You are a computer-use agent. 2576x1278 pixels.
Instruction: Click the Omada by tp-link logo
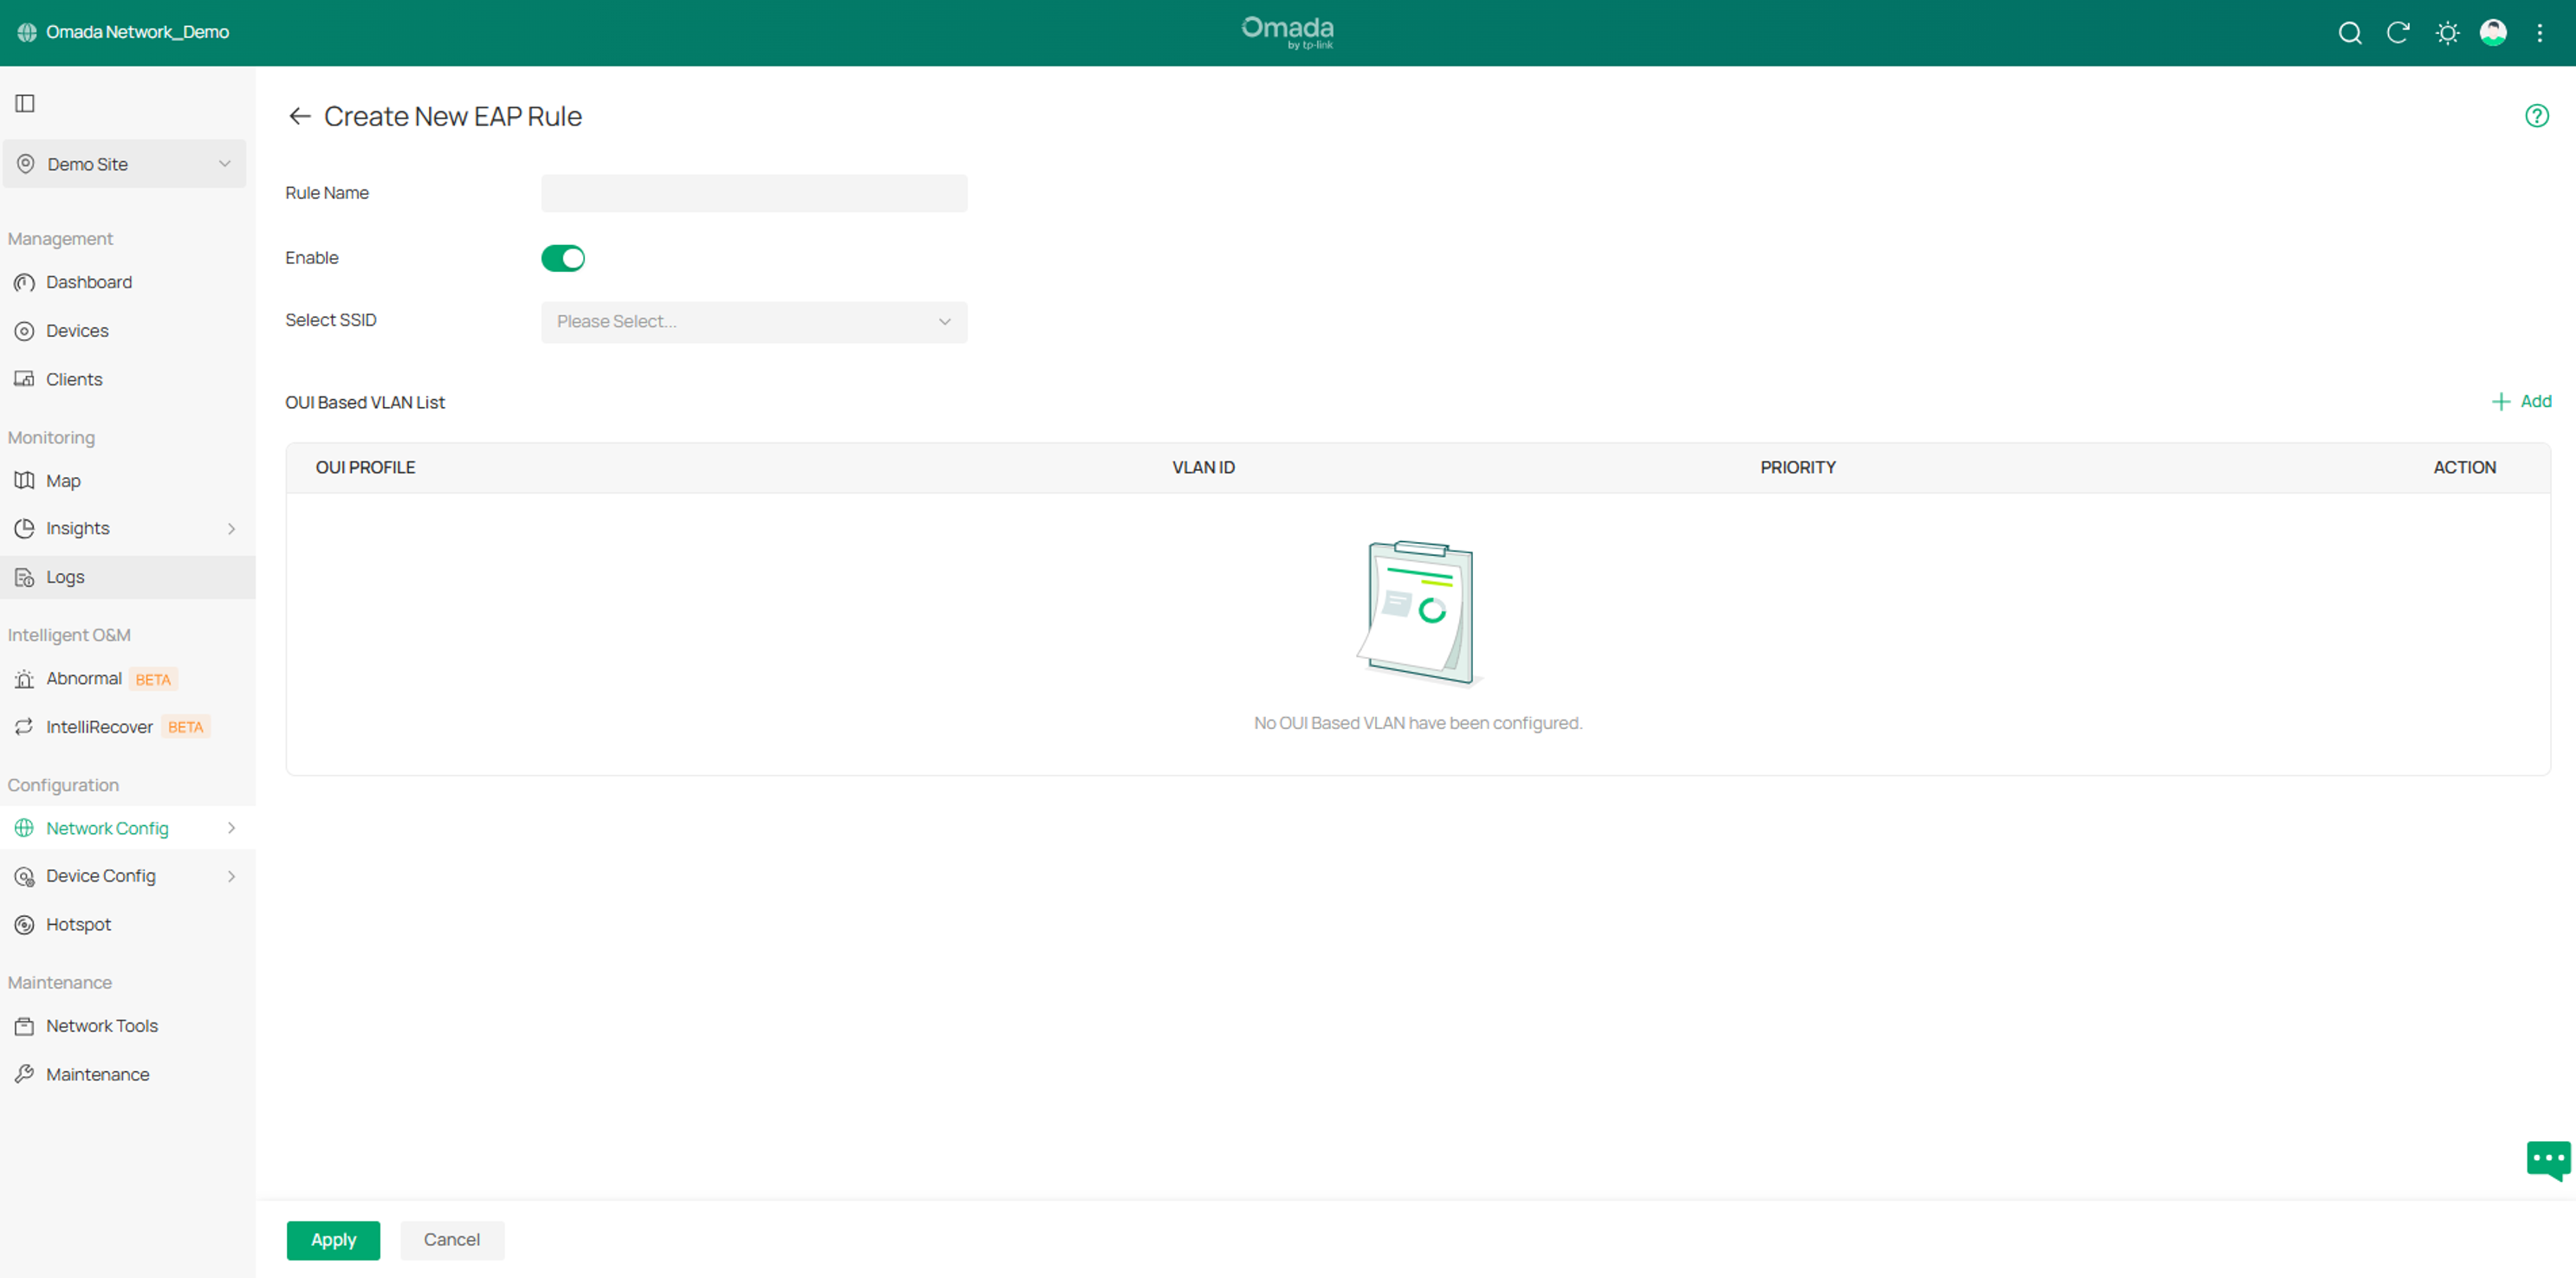1288,32
